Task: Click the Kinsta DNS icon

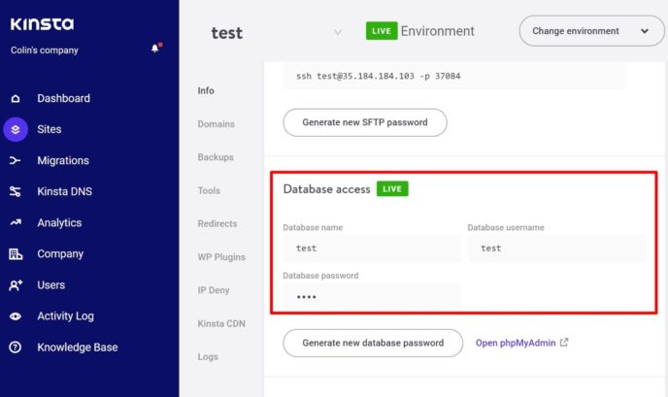Action: (x=16, y=191)
